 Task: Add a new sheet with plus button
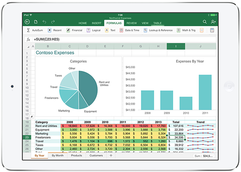111,156
